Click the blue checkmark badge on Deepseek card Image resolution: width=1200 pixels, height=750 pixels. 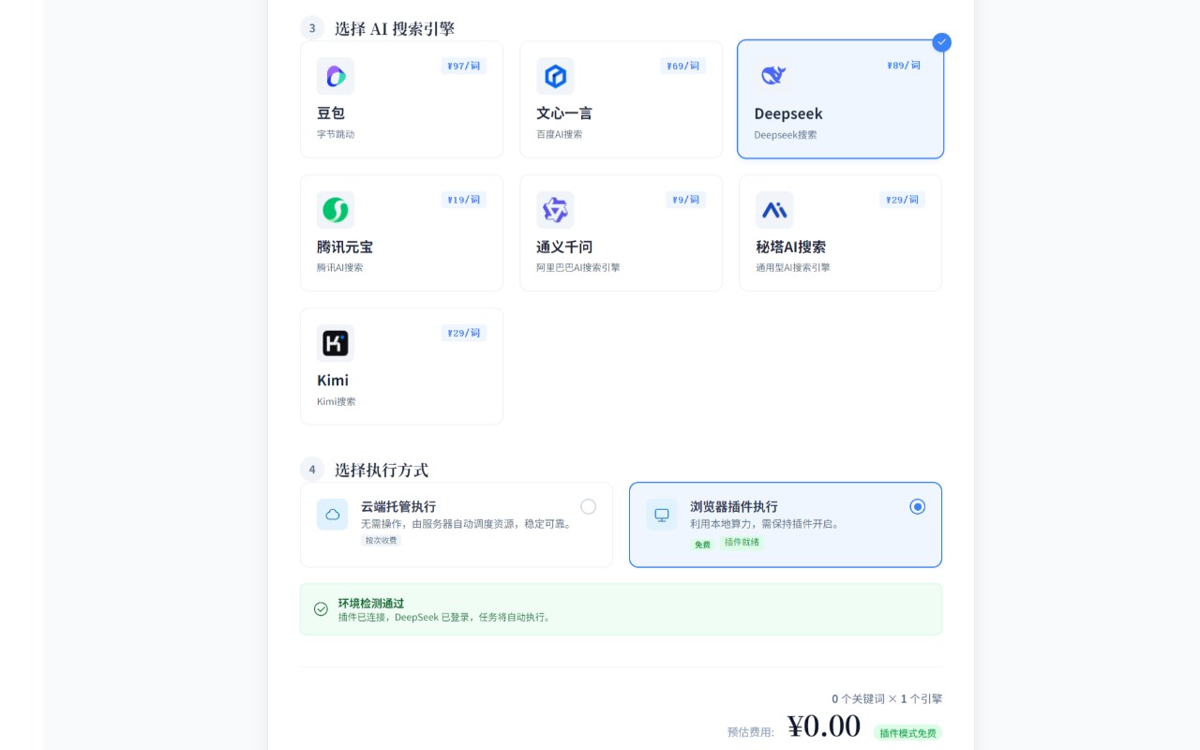click(941, 42)
